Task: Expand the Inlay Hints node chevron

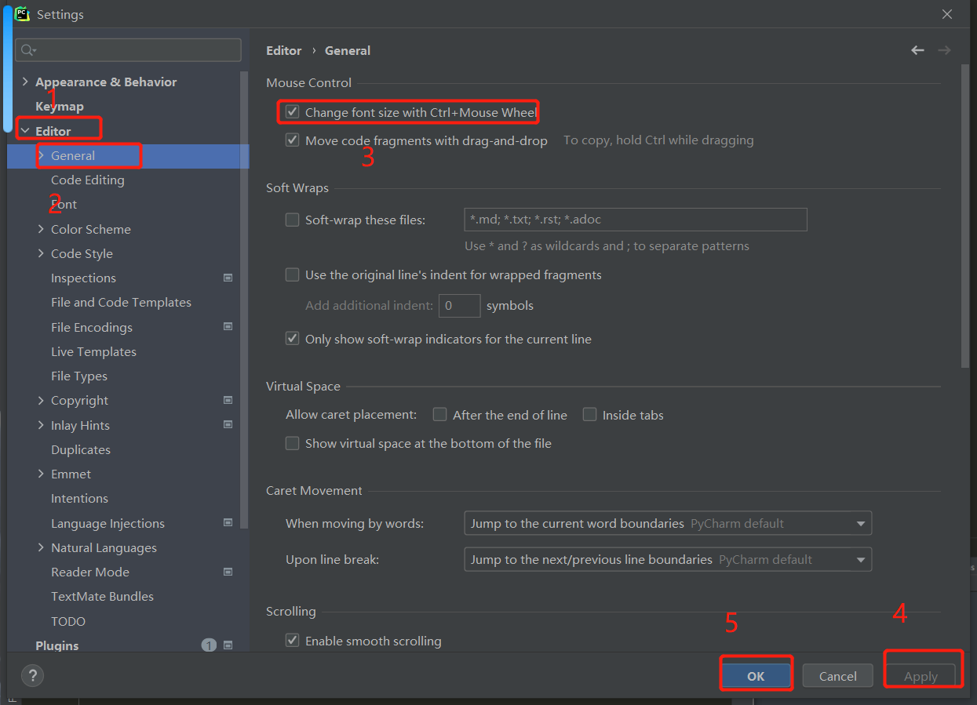Action: 41,425
